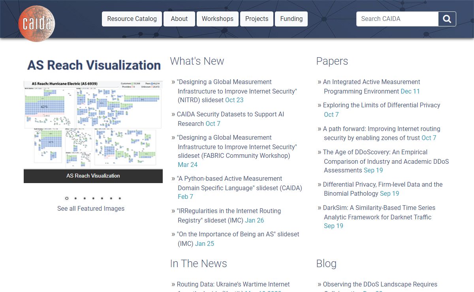Viewport: 474px width, 292px height.
Task: Open the About menu item
Action: (179, 19)
